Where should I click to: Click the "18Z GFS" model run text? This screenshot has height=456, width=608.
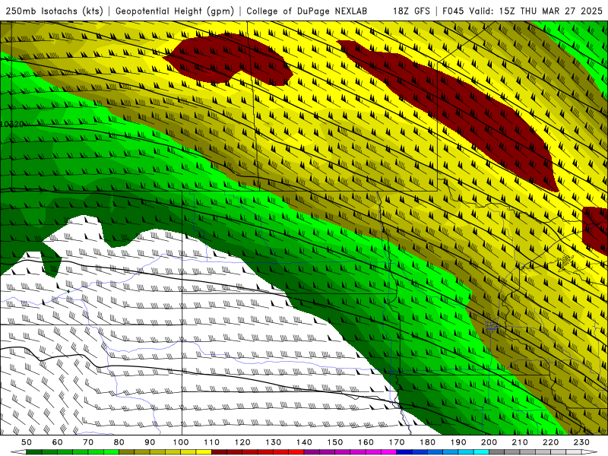[411, 11]
